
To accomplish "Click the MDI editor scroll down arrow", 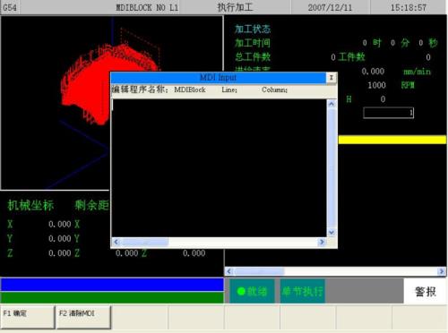I will [332, 232].
